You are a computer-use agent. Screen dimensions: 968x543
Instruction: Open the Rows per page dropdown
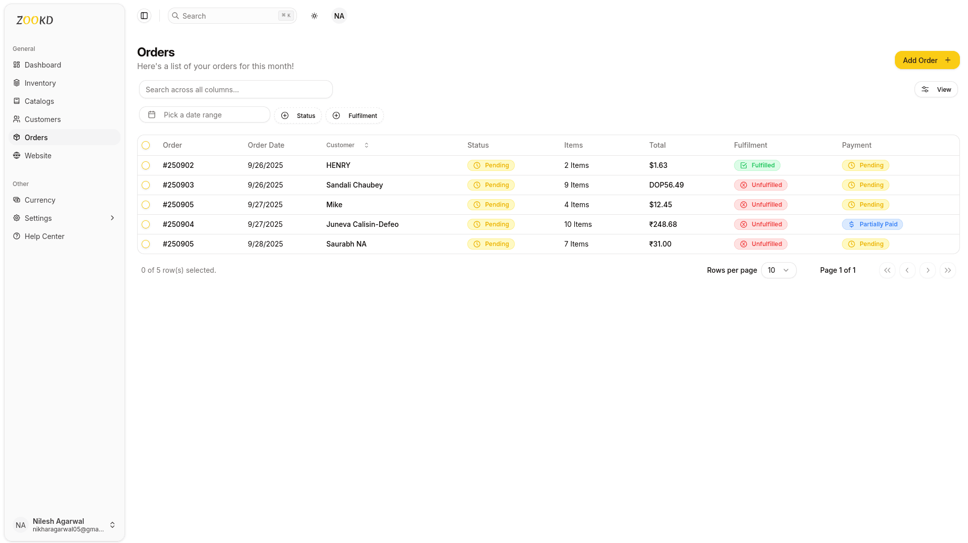(x=778, y=270)
